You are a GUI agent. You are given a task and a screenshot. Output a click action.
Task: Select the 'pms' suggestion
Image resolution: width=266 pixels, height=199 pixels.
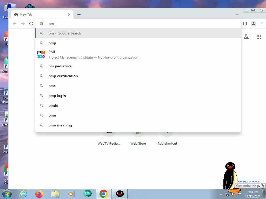(138, 86)
